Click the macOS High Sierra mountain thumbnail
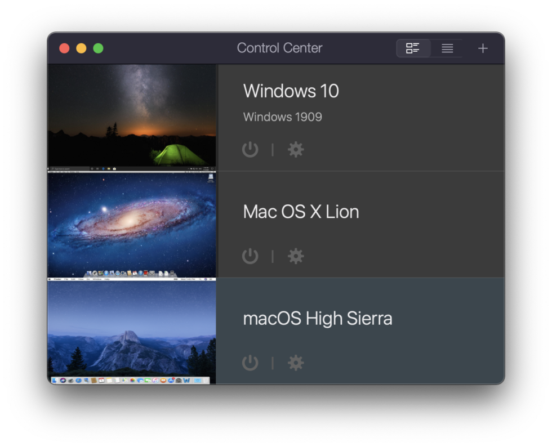 (x=132, y=331)
